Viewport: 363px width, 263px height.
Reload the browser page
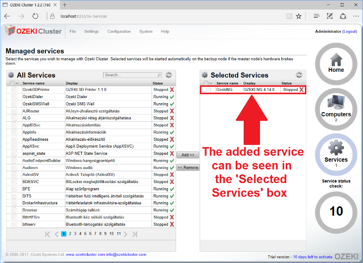pyautogui.click(x=35, y=16)
